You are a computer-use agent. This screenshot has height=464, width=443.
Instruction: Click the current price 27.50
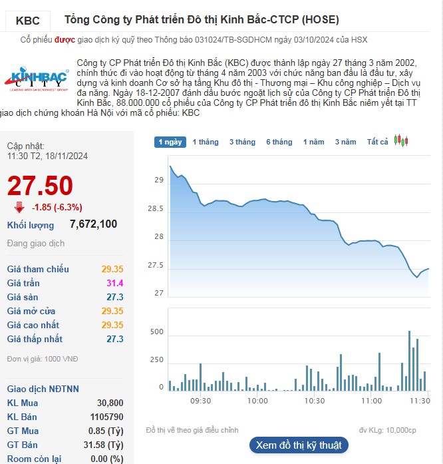(x=40, y=186)
